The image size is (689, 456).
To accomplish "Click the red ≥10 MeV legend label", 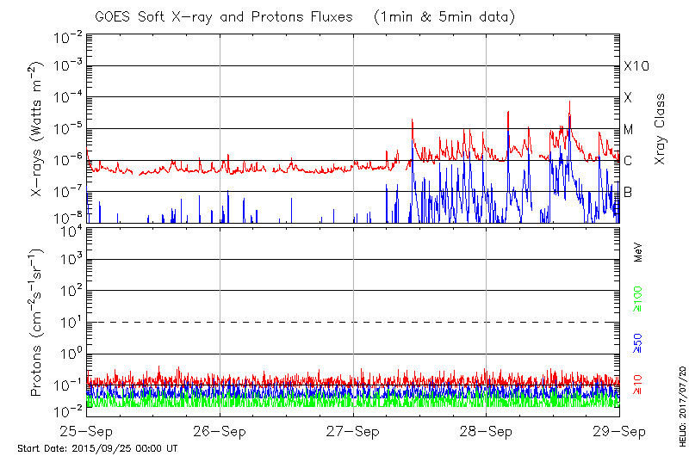I will 638,385.
